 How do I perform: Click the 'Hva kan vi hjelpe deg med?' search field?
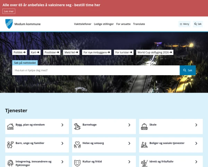pos(96,70)
